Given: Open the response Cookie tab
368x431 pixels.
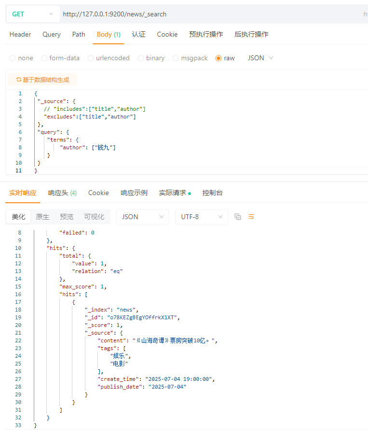Looking at the screenshot, I should [98, 193].
